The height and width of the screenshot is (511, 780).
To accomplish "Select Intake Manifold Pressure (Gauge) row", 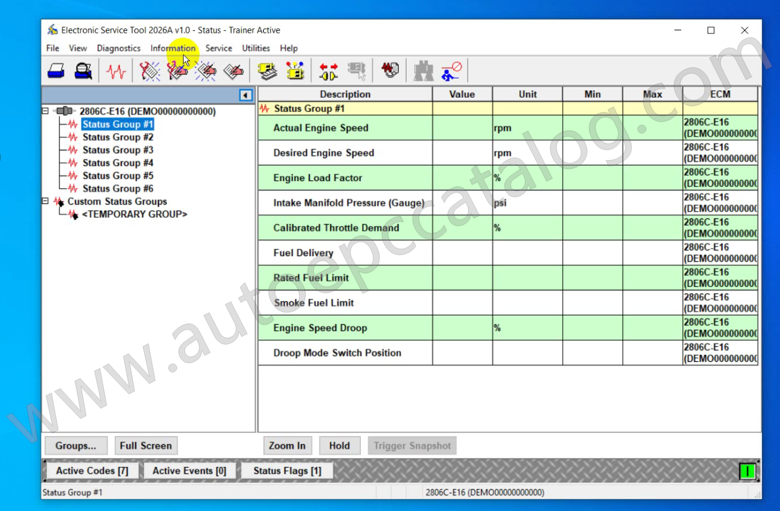I will pos(508,203).
